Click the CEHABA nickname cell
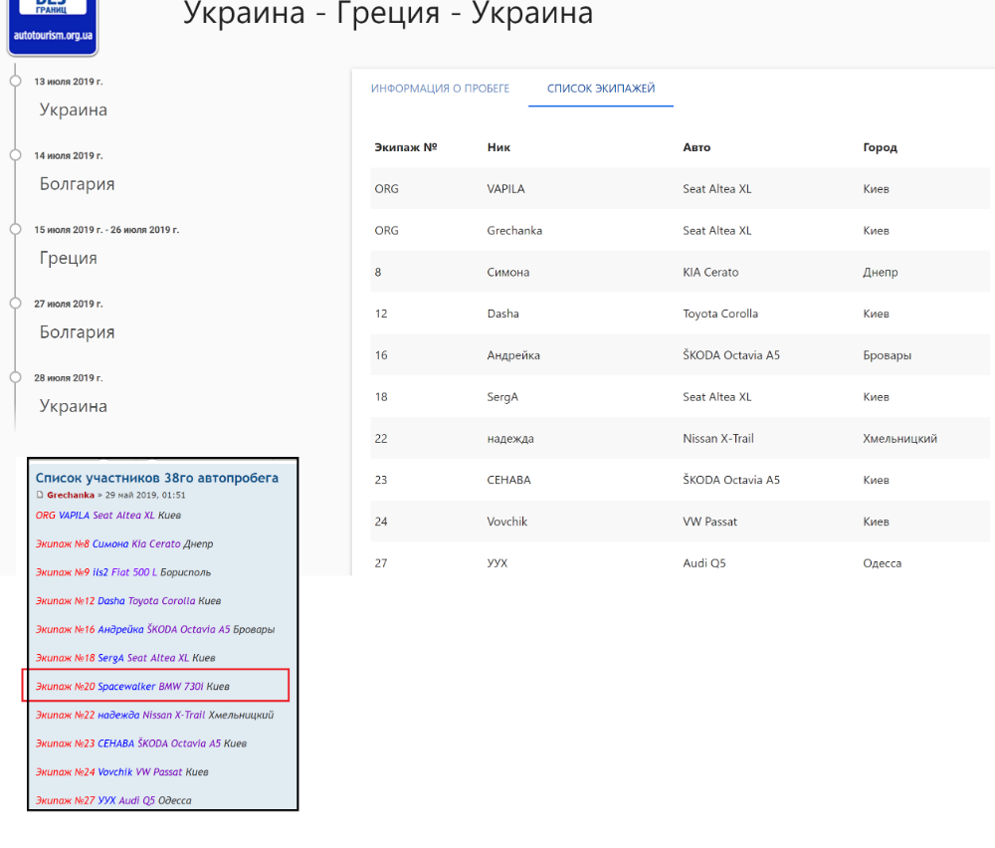Screen dimensions: 995x848 (508, 480)
